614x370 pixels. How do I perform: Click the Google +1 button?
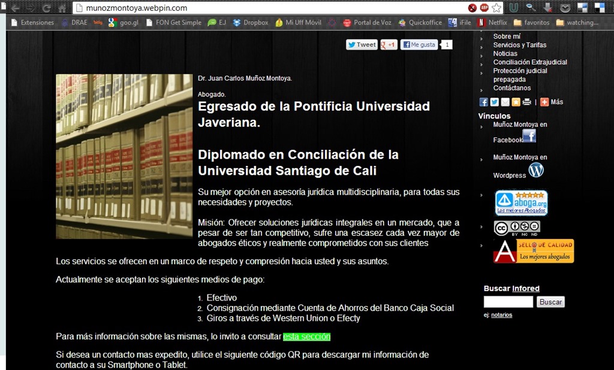click(389, 44)
